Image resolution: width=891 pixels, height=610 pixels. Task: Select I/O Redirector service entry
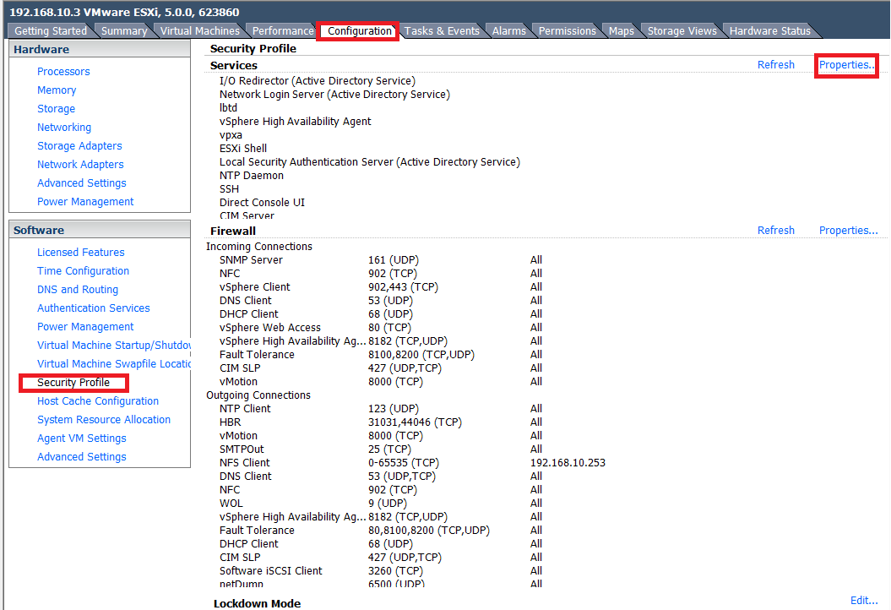pos(317,81)
